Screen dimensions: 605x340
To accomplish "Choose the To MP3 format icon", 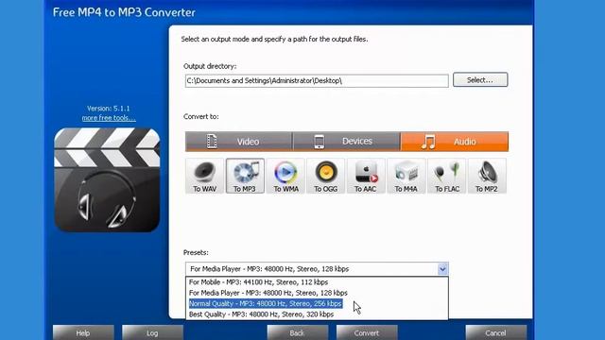I will pos(245,176).
